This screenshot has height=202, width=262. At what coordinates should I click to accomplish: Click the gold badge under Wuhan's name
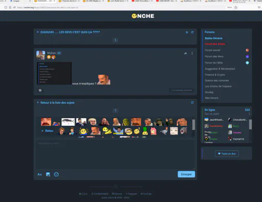(49, 57)
